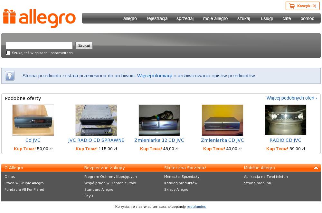Screen dimensions: 322x213
Task: Click the 'Szukaj' search button
Action: tap(84, 45)
